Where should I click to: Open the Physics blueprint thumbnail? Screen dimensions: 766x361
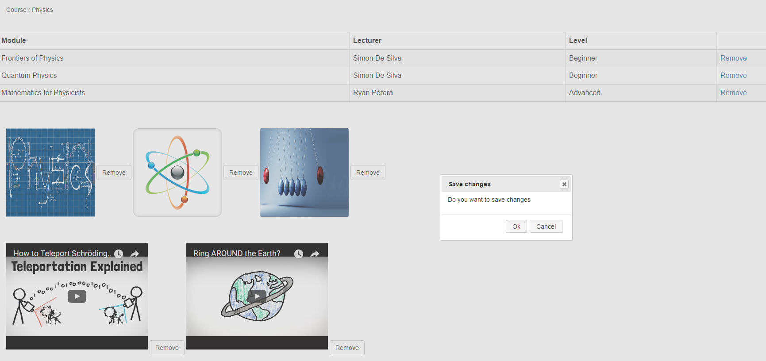click(50, 173)
